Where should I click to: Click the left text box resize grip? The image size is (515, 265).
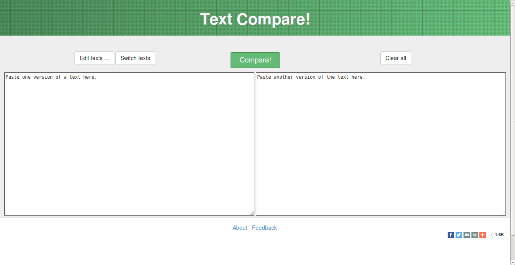(x=252, y=213)
